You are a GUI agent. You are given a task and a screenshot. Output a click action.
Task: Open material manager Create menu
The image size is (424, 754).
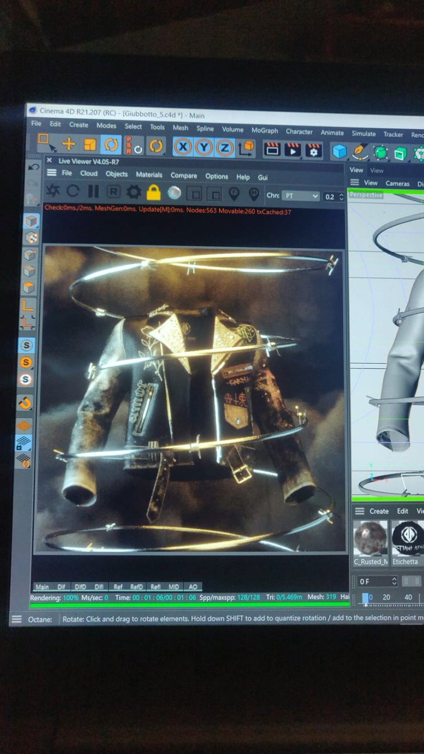pos(379,511)
